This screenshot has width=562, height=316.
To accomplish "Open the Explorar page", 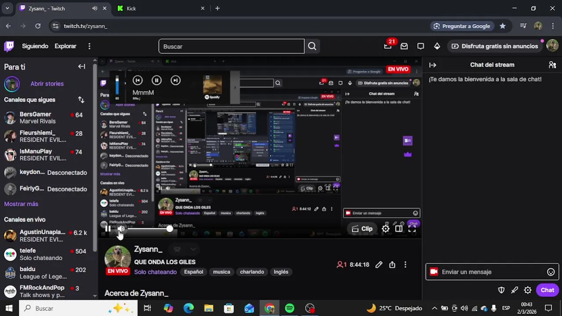I will point(65,46).
